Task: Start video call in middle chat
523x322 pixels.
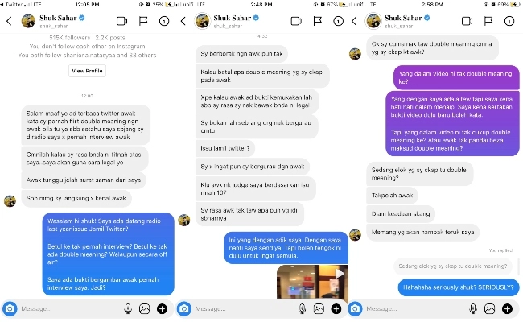Action: click(296, 22)
